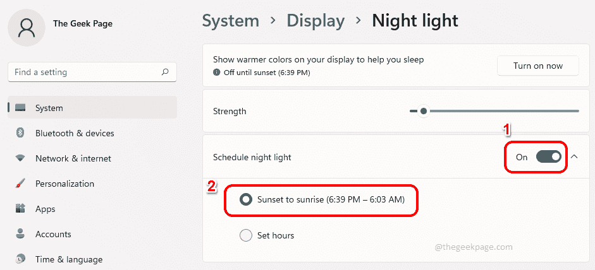Click the Apps icon in sidebar

tap(20, 209)
